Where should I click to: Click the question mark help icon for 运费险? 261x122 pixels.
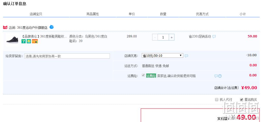pyautogui.click(x=220, y=76)
